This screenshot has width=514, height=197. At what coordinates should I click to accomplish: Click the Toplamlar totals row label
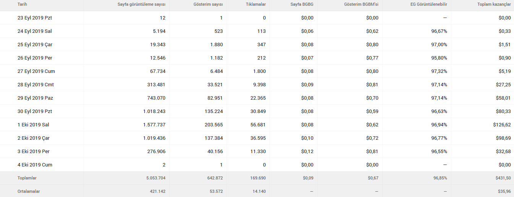point(27,178)
